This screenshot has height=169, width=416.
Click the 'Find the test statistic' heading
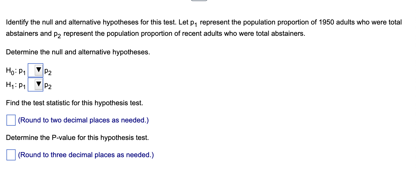tap(74, 103)
